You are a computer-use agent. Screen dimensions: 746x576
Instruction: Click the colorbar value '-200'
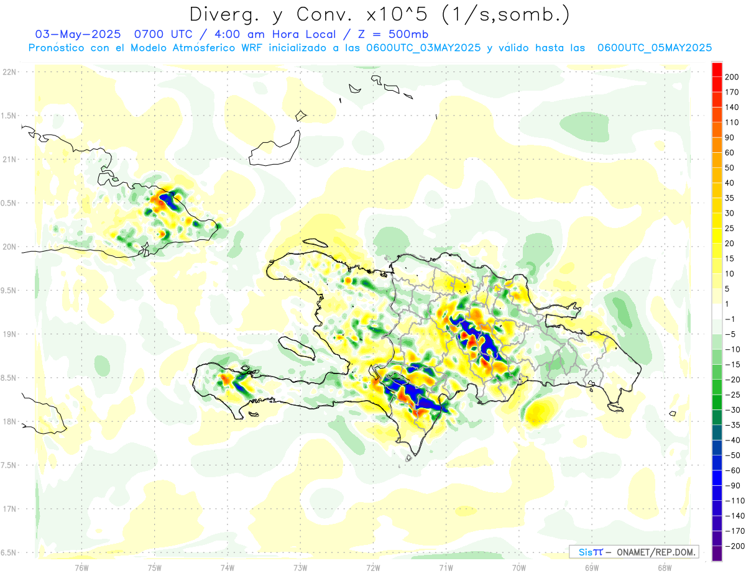click(734, 546)
